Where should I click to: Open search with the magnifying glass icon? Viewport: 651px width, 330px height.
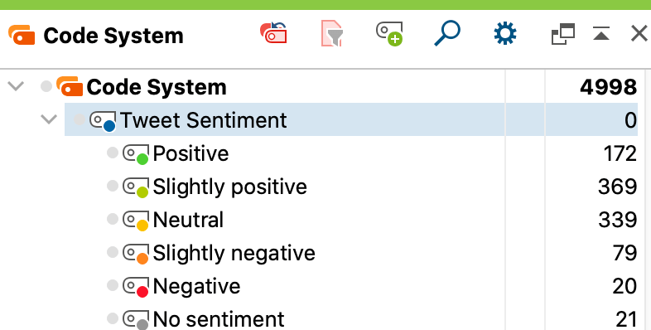447,33
